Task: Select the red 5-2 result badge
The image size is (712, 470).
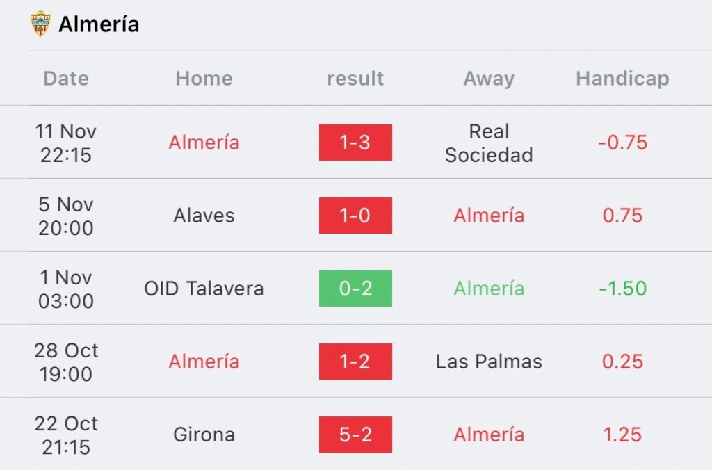Action: pos(355,435)
